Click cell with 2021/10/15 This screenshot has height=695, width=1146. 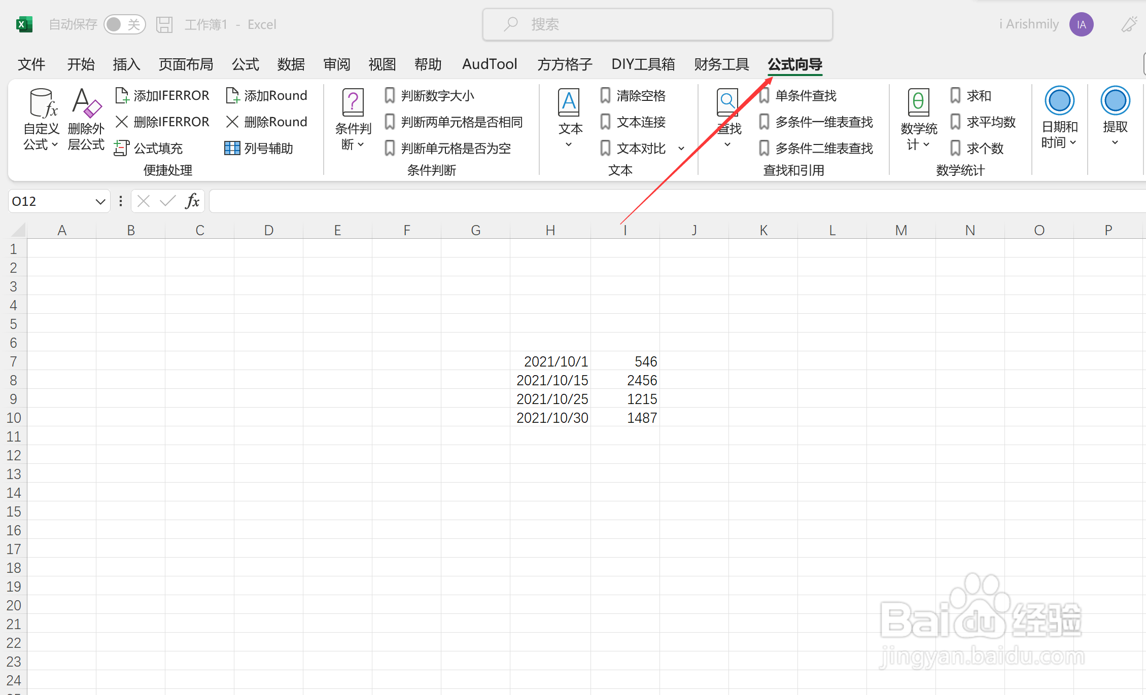[550, 380]
